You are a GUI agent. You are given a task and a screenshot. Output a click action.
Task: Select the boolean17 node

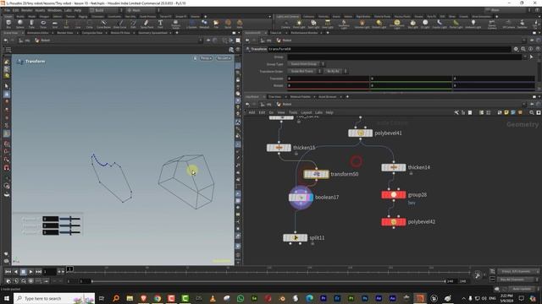pos(301,198)
